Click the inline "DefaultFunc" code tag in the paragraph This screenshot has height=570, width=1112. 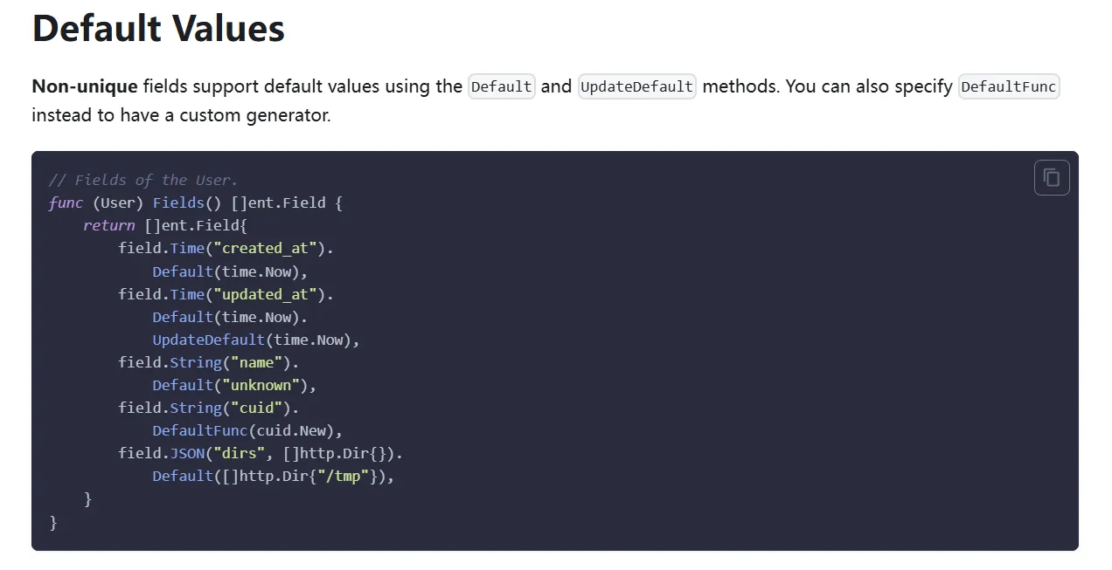1009,86
